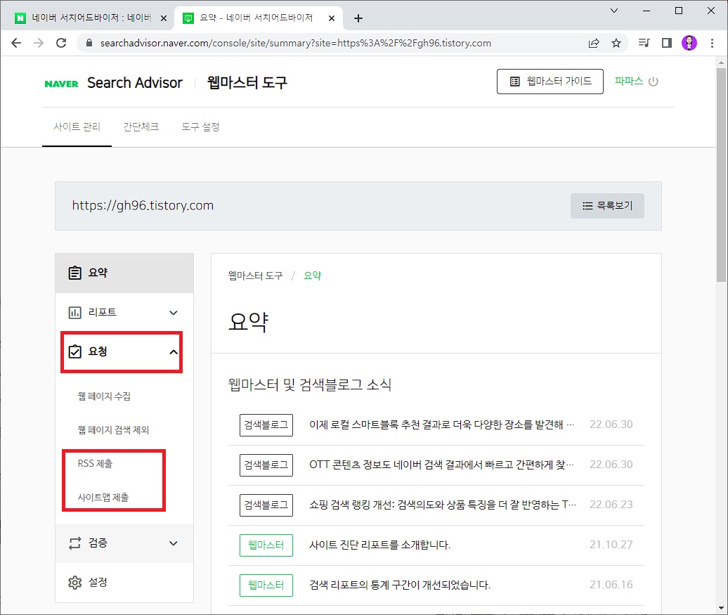The image size is (728, 615).
Task: Open the tab search chevron in title bar
Action: click(613, 11)
